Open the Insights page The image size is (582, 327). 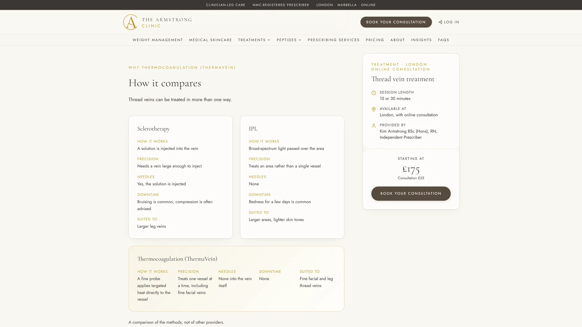[421, 40]
